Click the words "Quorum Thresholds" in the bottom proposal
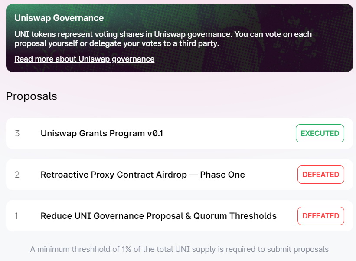The width and height of the screenshot is (356, 261). click(x=235, y=216)
